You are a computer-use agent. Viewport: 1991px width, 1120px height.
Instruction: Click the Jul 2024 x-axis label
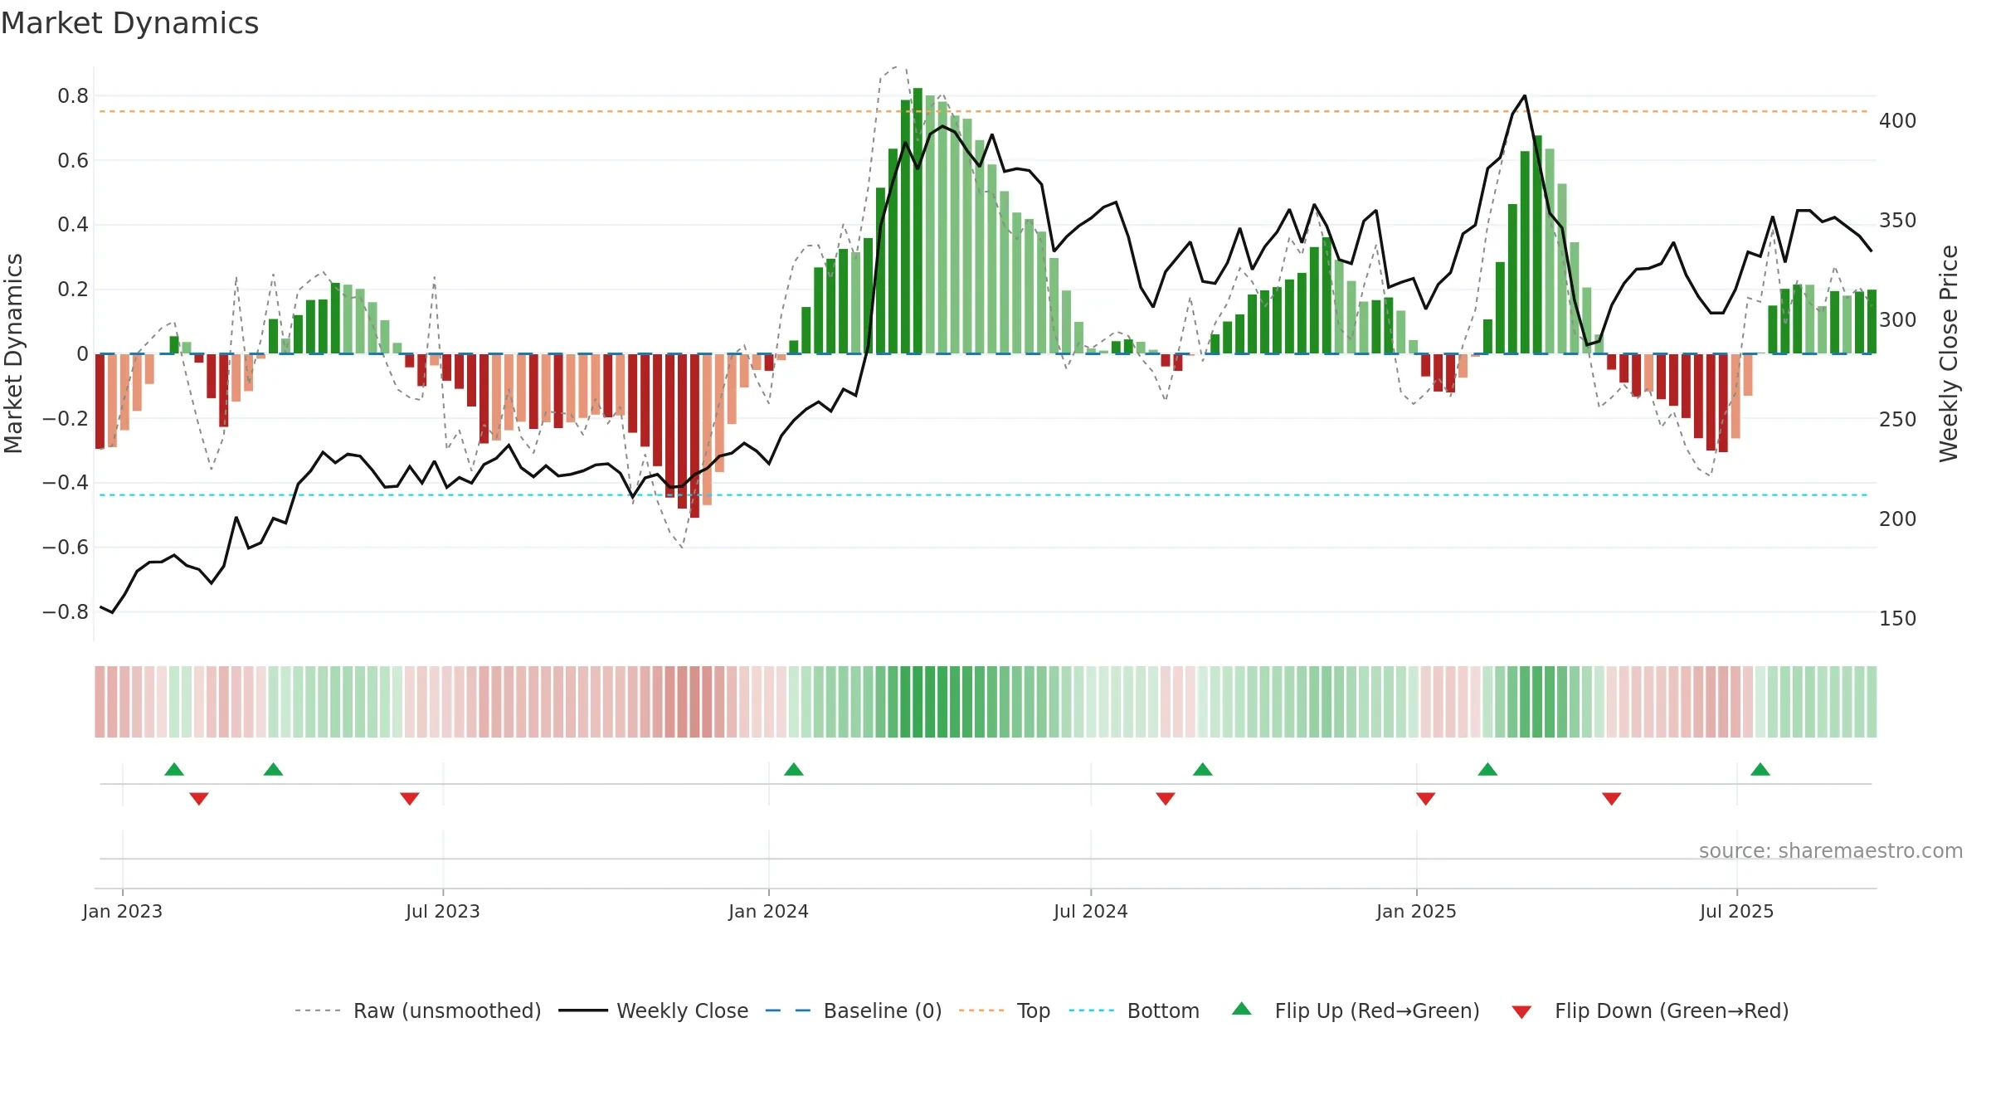click(x=1091, y=911)
